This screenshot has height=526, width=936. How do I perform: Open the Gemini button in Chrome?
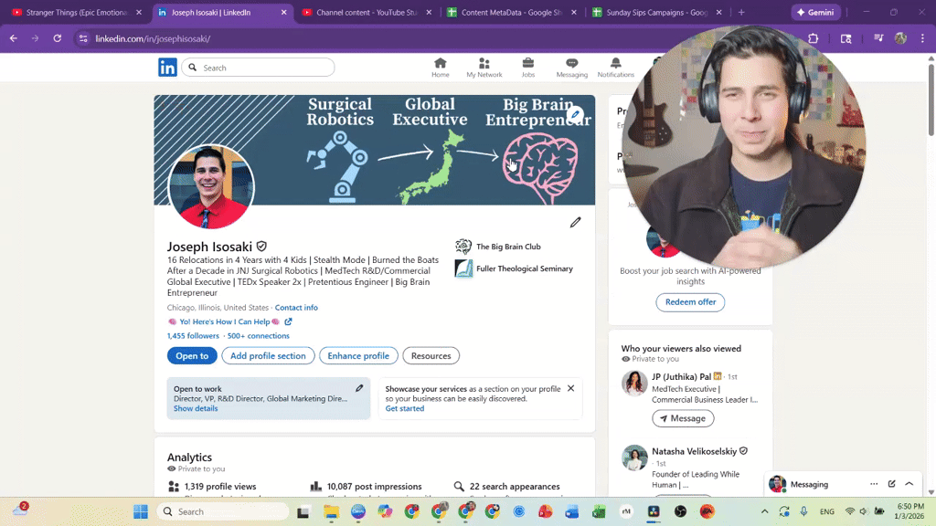[x=816, y=12]
